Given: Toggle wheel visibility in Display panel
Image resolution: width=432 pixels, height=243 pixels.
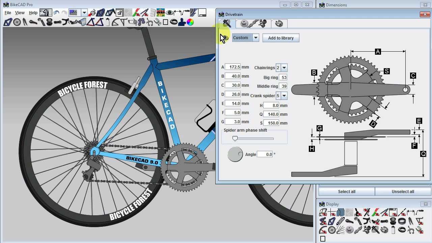Looking at the screenshot, I should coord(331,230).
